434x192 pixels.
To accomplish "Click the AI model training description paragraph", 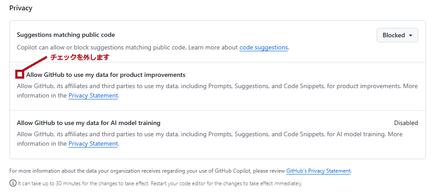I will [206, 134].
